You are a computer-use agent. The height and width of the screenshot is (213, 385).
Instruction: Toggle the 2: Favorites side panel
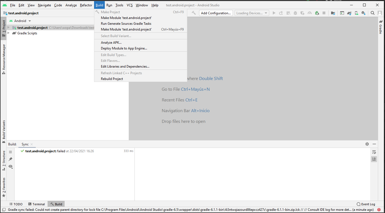[x=4, y=187]
